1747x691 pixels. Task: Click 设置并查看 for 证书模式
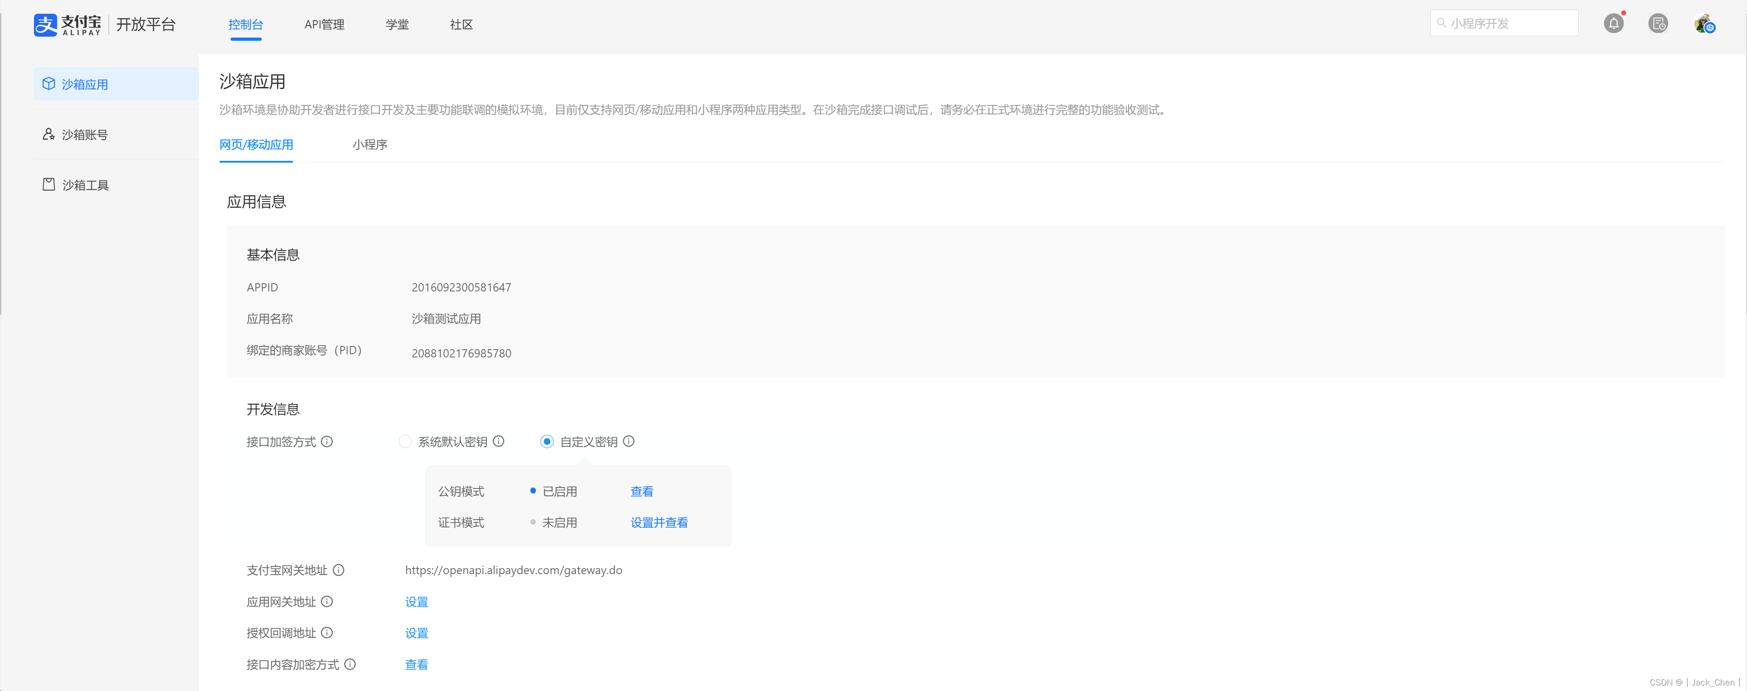659,522
